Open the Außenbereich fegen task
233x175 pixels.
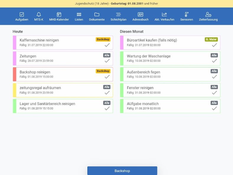(x=170, y=74)
